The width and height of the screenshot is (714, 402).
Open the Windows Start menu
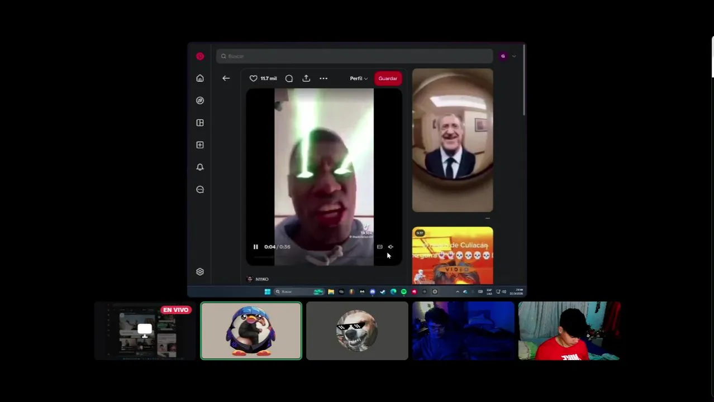click(x=267, y=291)
